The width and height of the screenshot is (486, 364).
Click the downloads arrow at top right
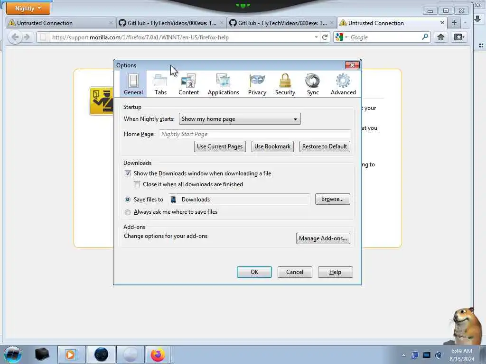pyautogui.click(x=477, y=19)
